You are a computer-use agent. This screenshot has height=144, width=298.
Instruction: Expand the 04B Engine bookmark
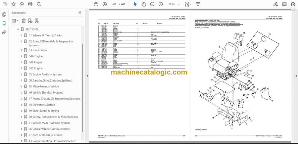(22, 62)
